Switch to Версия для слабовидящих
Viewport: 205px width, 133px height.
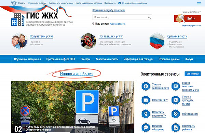(x=135, y=3)
